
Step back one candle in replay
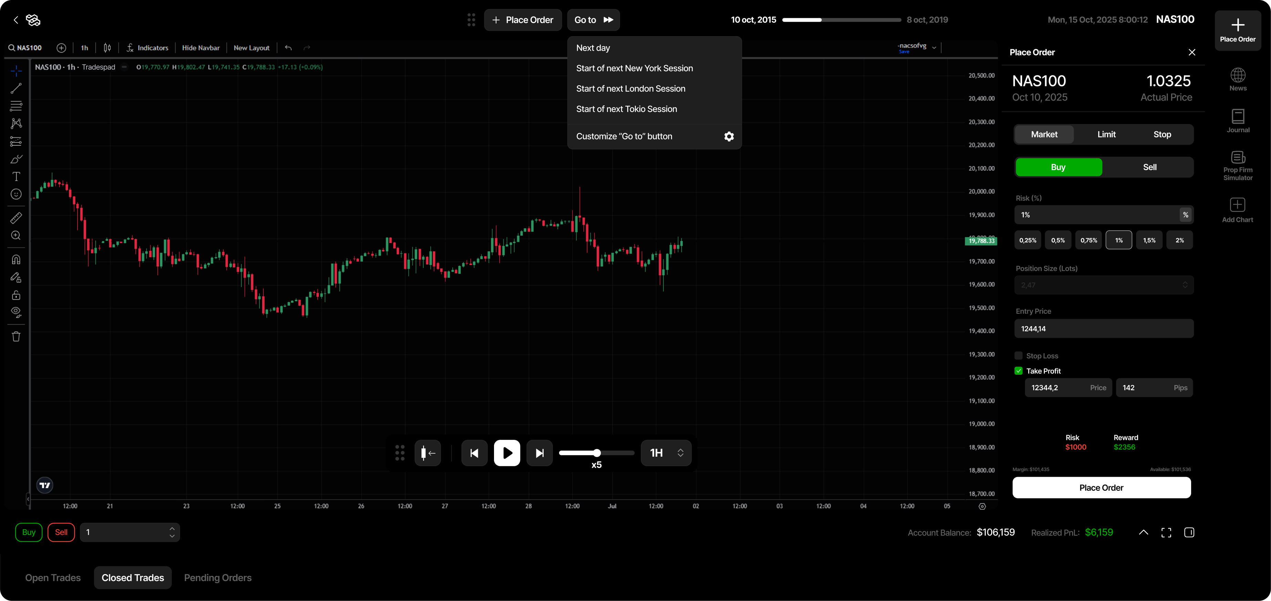(x=474, y=453)
